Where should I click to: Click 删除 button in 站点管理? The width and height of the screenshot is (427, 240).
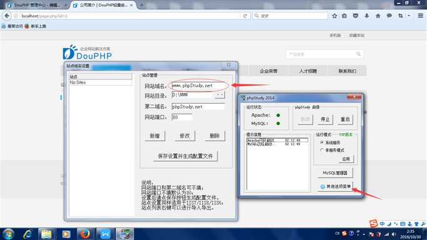click(214, 136)
